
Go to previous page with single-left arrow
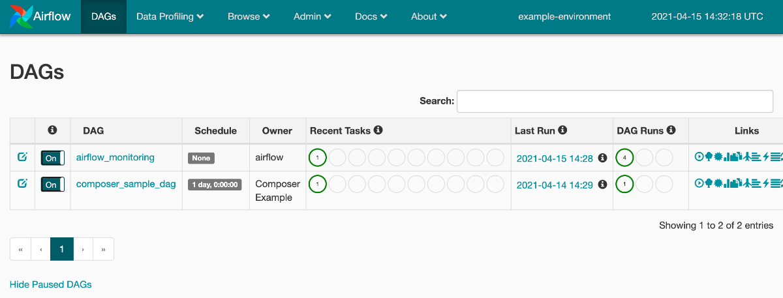click(40, 249)
